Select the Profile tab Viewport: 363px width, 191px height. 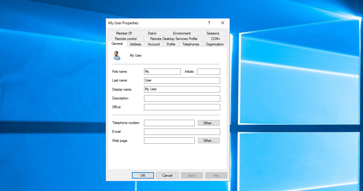click(171, 44)
